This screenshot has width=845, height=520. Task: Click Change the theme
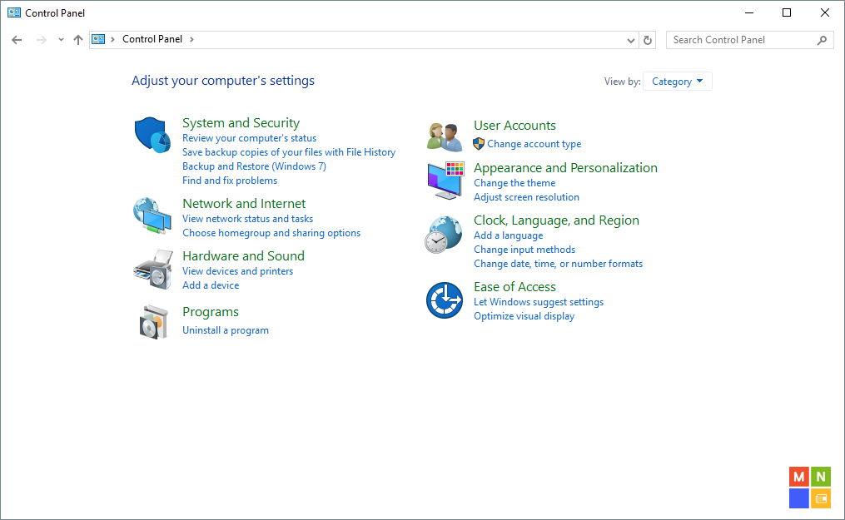pos(514,183)
